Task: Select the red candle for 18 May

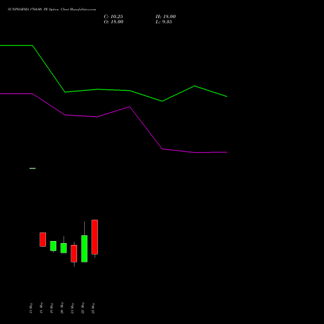Action: click(43, 239)
